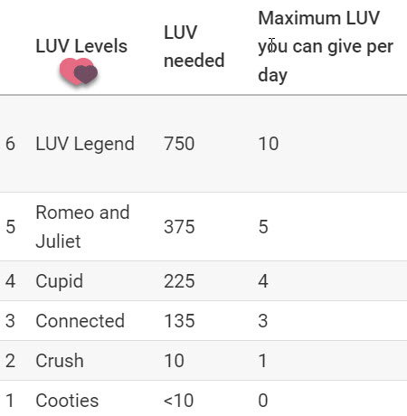Click the 225 value in Cupid row
The height and width of the screenshot is (416, 407).
179,281
